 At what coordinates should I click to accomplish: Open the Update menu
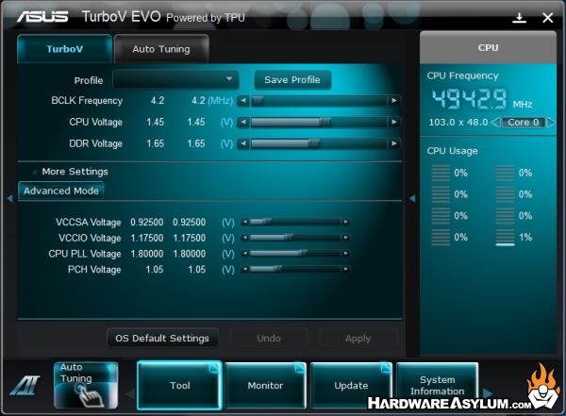point(351,385)
